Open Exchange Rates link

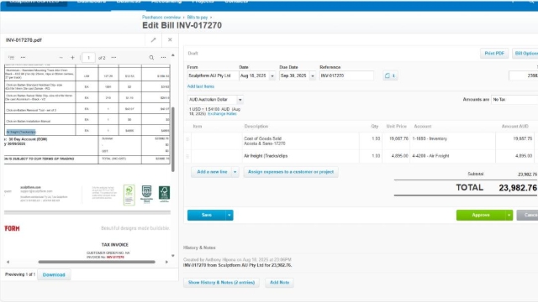(x=222, y=114)
